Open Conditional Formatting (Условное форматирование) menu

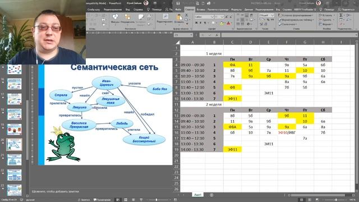coord(296,15)
